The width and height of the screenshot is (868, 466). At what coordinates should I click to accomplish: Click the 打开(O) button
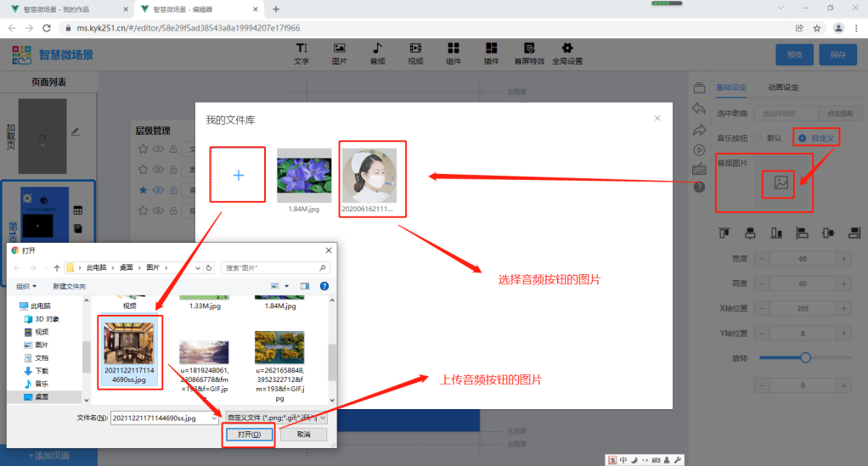click(x=249, y=435)
